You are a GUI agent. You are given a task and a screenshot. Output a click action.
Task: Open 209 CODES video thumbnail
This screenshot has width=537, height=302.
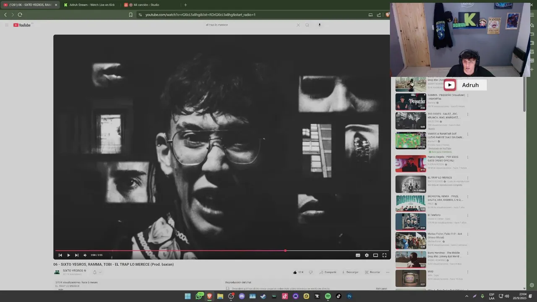tap(411, 121)
